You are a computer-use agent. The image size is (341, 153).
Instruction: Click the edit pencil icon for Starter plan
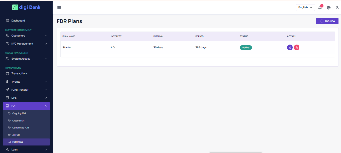click(x=290, y=48)
